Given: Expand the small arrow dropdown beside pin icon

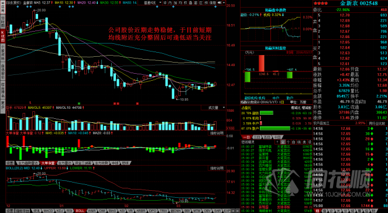Looking at the screenshot, I should [x=224, y=3].
